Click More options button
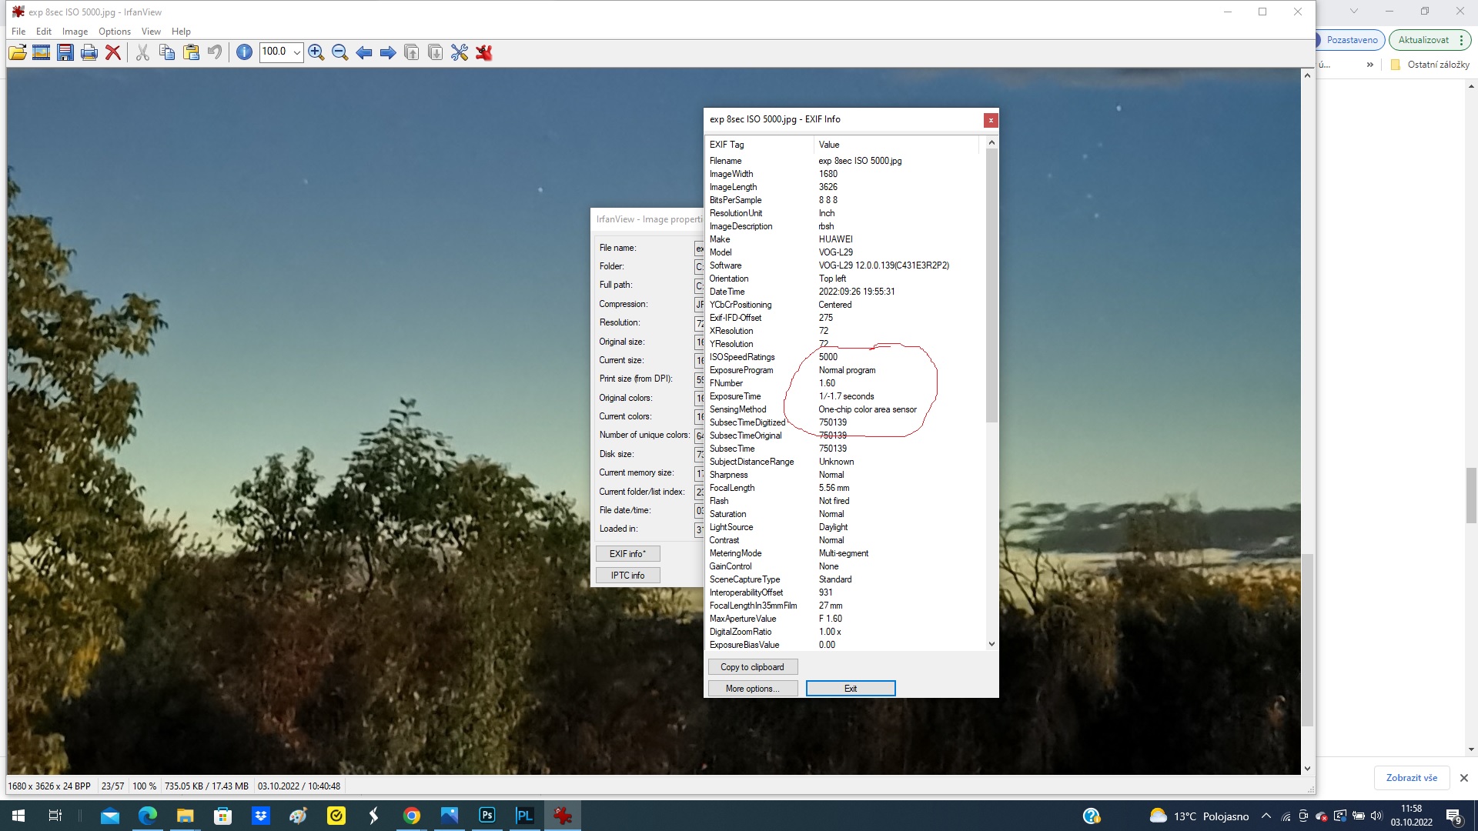Image resolution: width=1478 pixels, height=831 pixels. 752,689
